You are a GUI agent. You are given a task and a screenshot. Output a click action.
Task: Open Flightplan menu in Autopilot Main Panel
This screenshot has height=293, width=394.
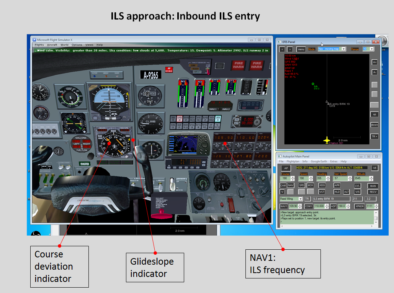click(293, 162)
